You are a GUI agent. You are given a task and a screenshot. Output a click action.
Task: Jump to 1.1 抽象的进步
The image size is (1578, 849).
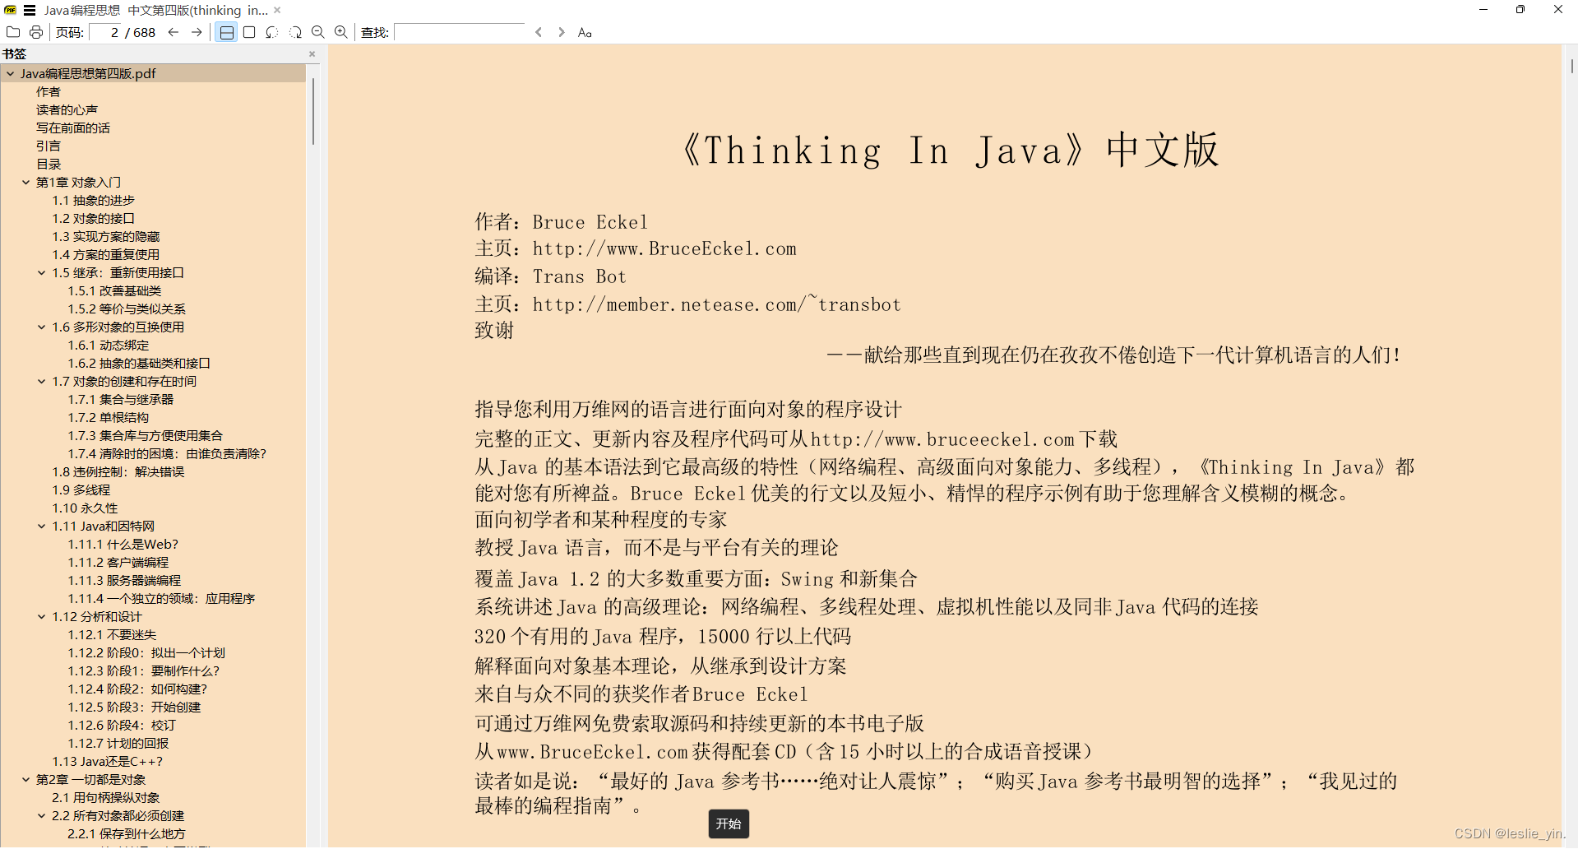click(x=94, y=200)
